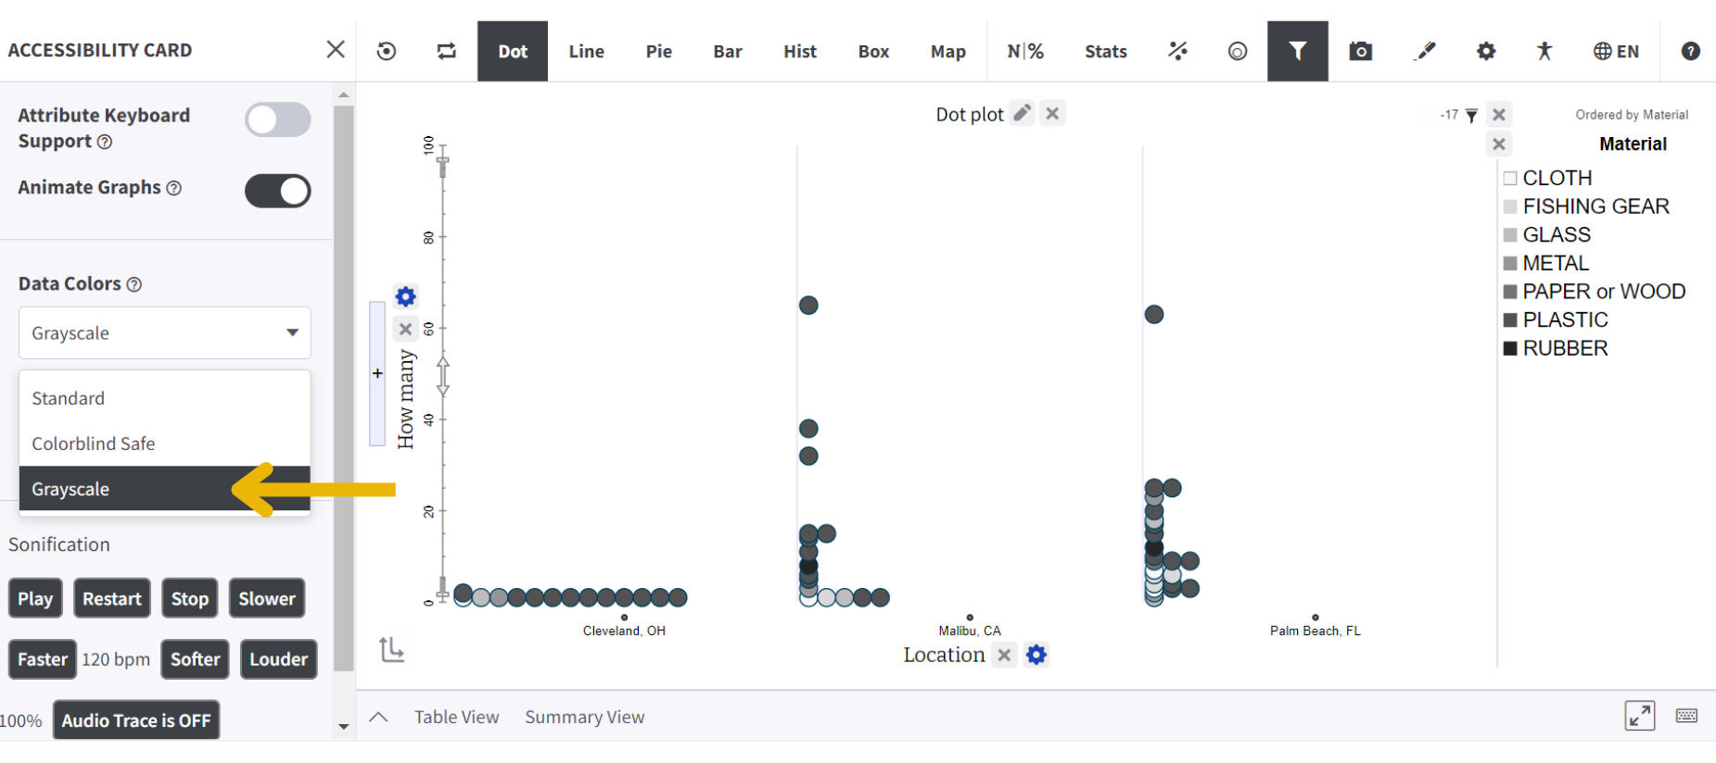1716x763 pixels.
Task: Edit the Dot plot title pencil icon
Action: (x=1022, y=113)
